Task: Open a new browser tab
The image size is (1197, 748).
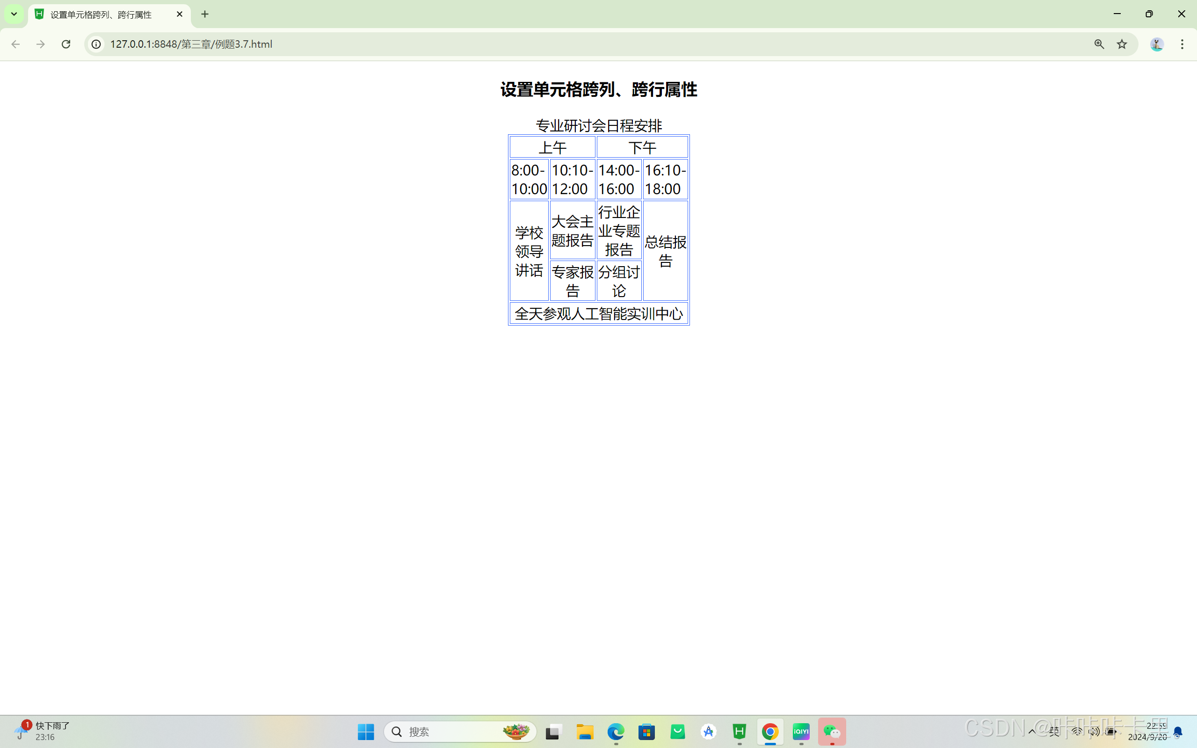Action: pos(205,14)
